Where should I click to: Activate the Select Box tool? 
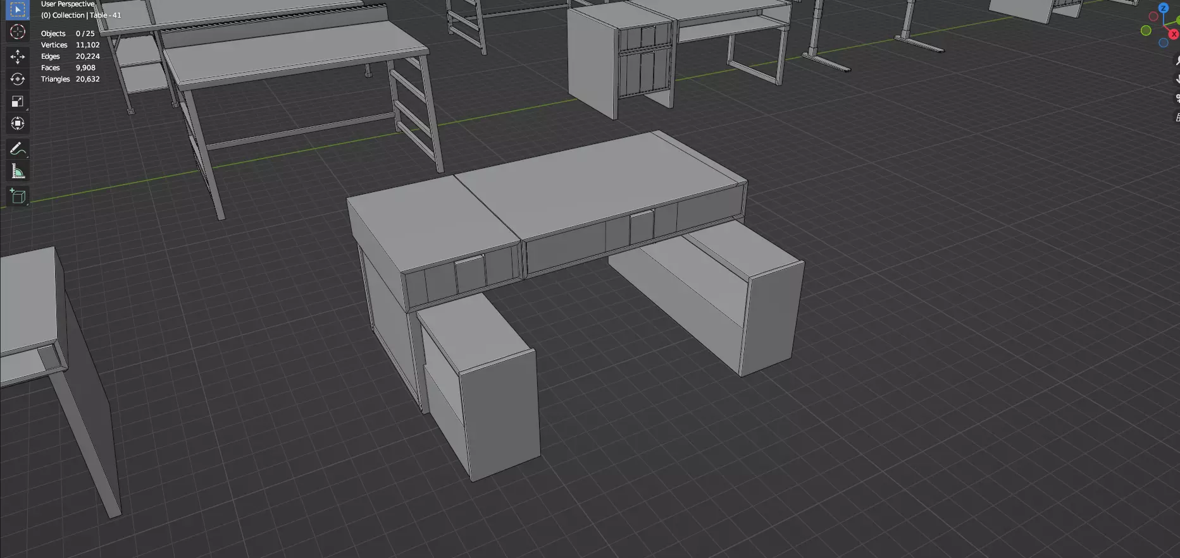click(17, 9)
